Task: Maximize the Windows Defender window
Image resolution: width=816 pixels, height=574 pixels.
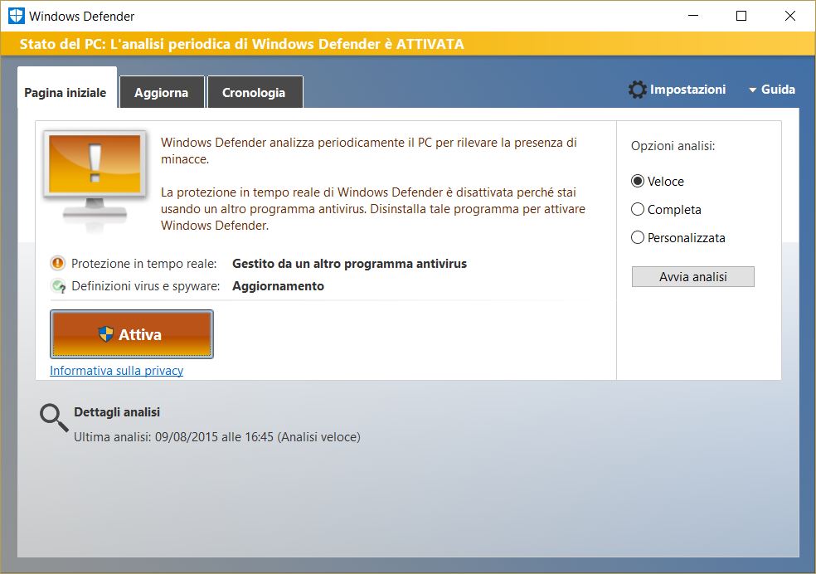Action: point(741,16)
